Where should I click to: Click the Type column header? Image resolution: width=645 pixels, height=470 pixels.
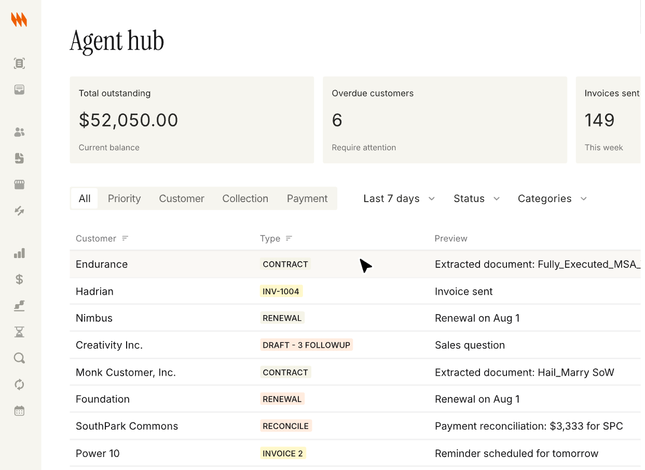270,238
